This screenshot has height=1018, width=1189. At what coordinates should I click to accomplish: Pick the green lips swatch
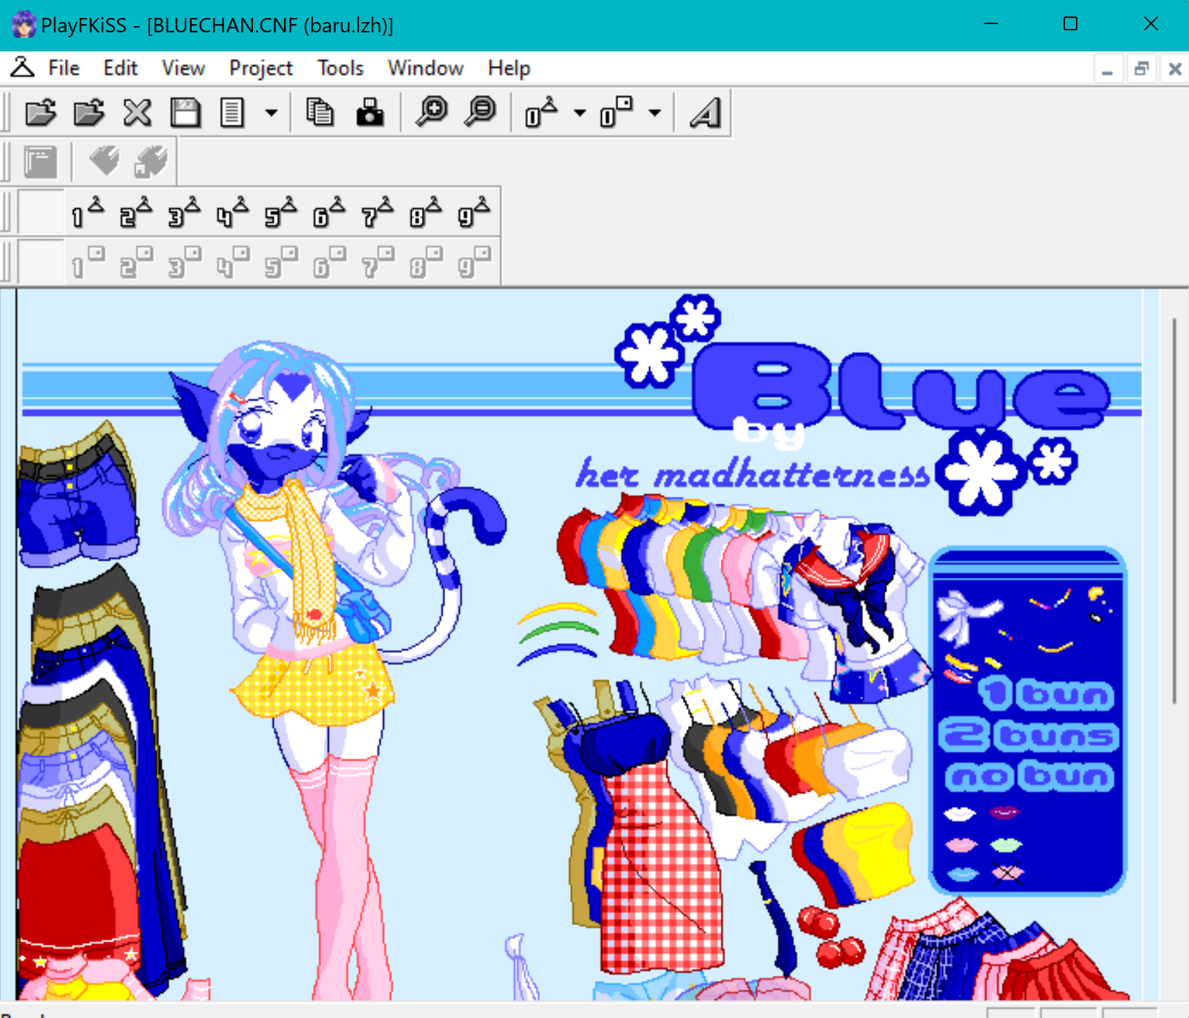[1006, 844]
